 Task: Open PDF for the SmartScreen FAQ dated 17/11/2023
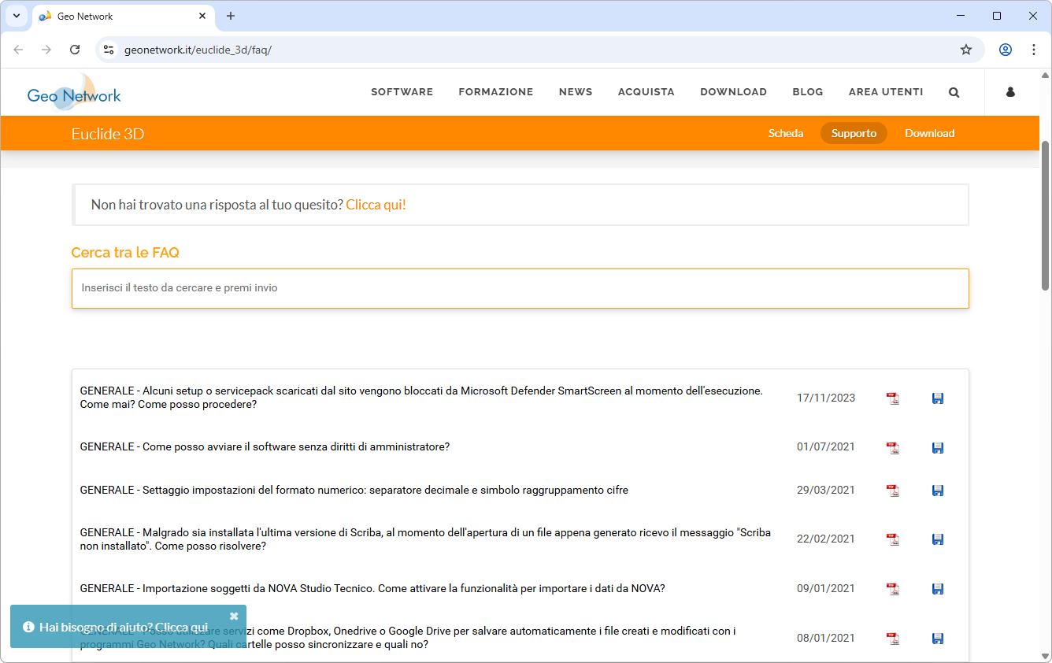coord(893,398)
